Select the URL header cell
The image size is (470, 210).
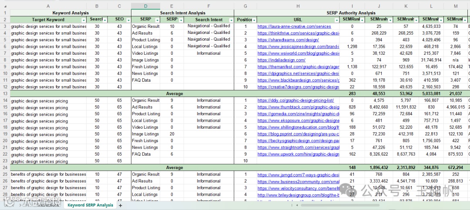pos(298,20)
